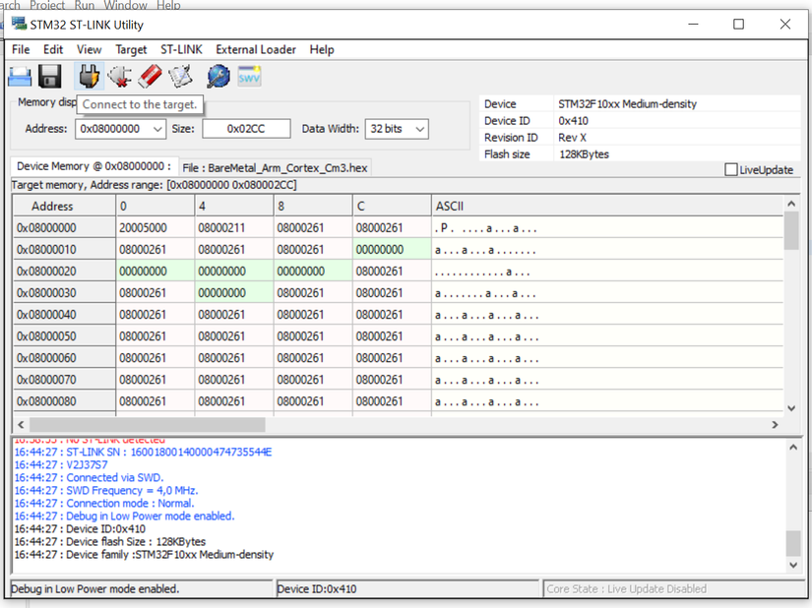Viewport: 812px width, 608px height.
Task: Click the log panel scroll down arrow
Action: click(x=793, y=565)
